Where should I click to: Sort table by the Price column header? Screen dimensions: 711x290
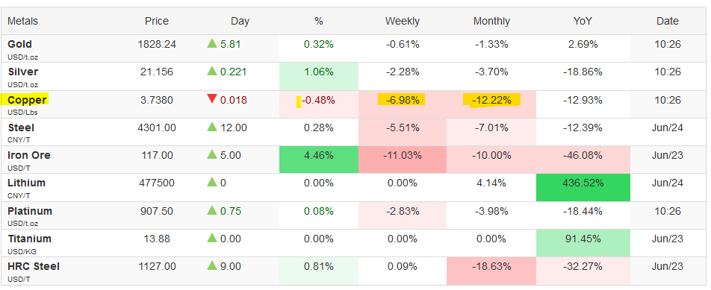[x=157, y=22]
